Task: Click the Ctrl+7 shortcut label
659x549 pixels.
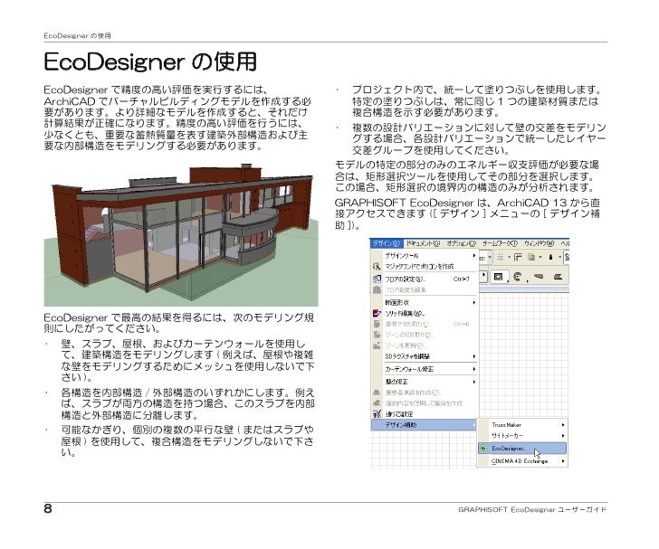Action: point(462,279)
